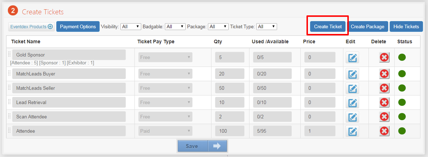Toggle status dot for Lead Retrieval
Image resolution: width=428 pixels, height=157 pixels.
pos(402,102)
